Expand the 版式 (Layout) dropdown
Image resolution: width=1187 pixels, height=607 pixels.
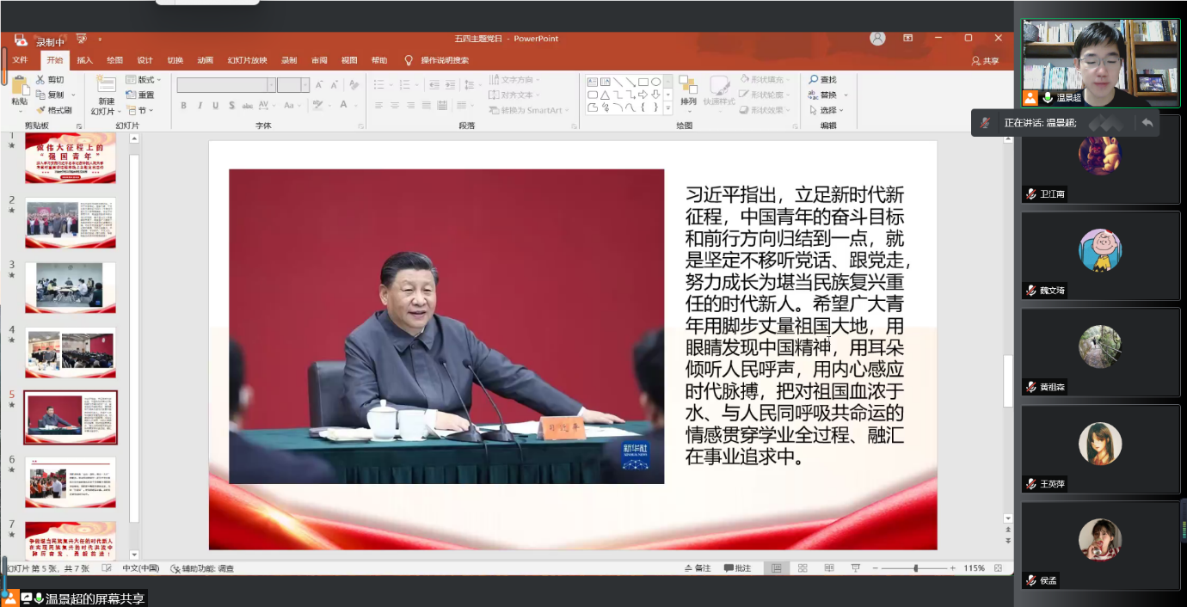[x=144, y=80]
